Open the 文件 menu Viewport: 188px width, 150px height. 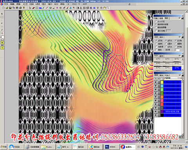[x=5, y=4]
